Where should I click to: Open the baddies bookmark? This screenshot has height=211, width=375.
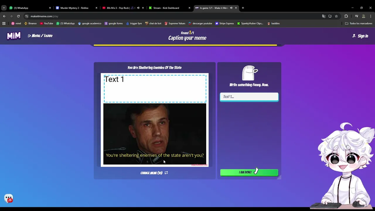pyautogui.click(x=273, y=23)
